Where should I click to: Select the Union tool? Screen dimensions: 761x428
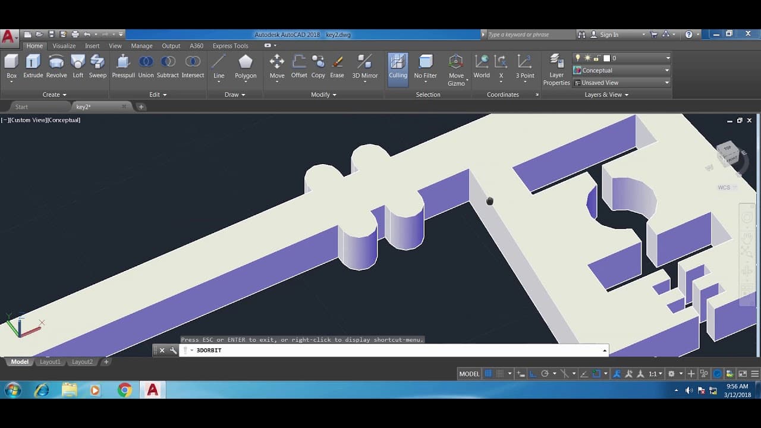pos(146,65)
